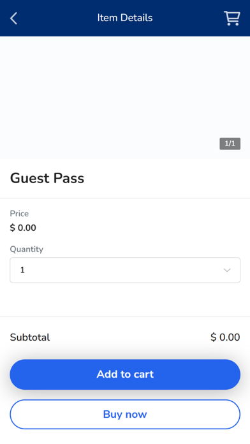The height and width of the screenshot is (444, 250).
Task: Click the Subtotal label
Action: click(30, 337)
